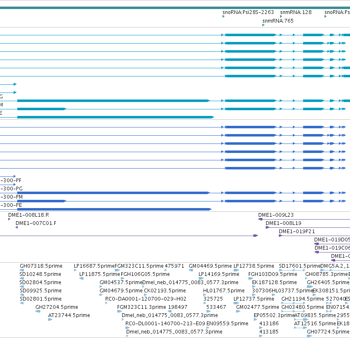350x338 pixels.
Task: Click the snoRNA:Psi28S-2263 feature label
Action: pyautogui.click(x=248, y=12)
